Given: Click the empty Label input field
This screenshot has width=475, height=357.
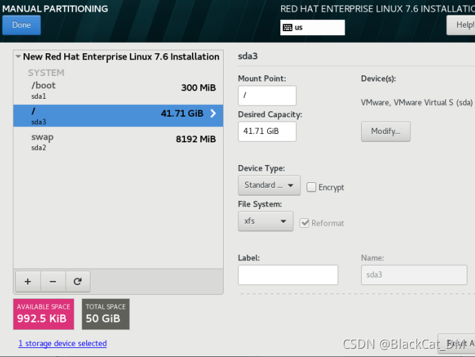Looking at the screenshot, I should pos(288,275).
